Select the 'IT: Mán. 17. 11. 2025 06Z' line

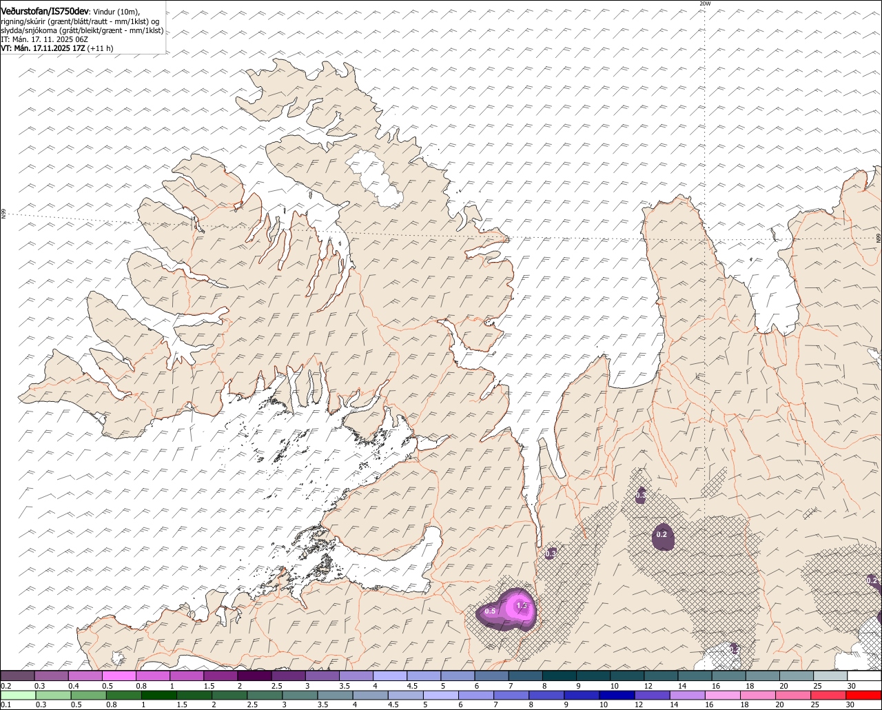click(x=44, y=39)
